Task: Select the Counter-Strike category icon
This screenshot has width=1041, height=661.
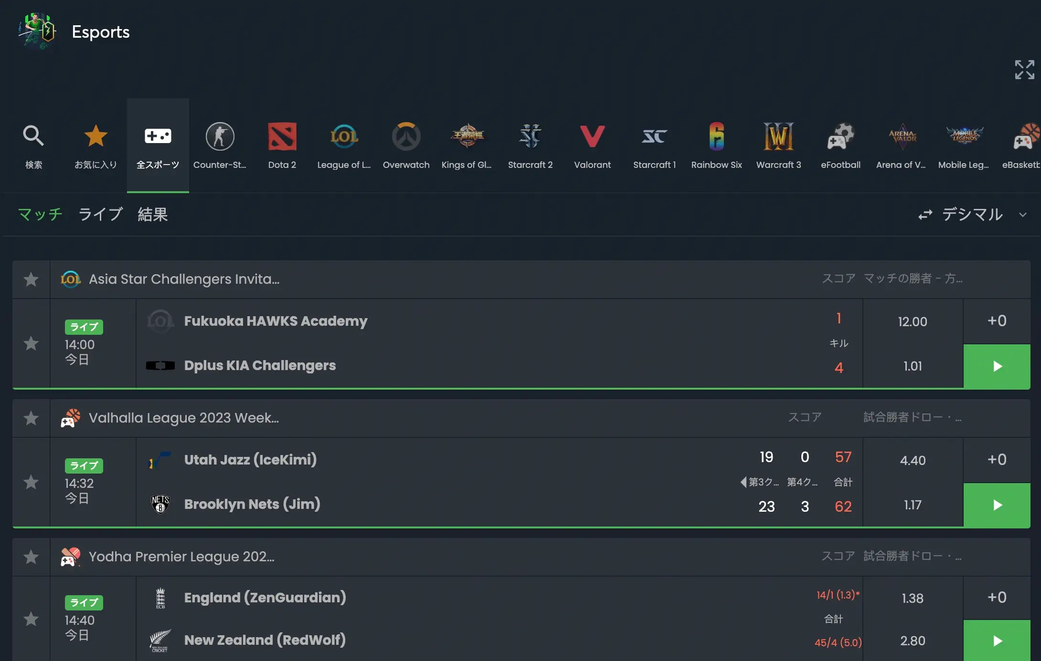Action: coord(220,136)
